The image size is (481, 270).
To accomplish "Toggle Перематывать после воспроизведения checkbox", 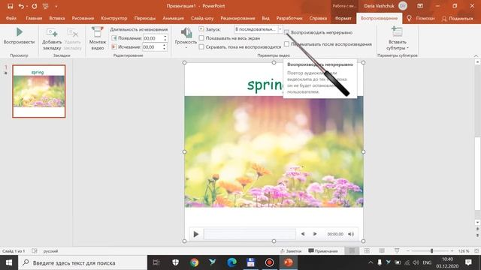I will coord(286,44).
